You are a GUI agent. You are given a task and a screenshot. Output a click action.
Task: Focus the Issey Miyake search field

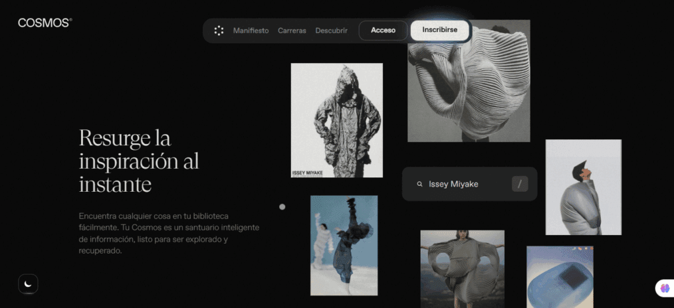click(469, 184)
